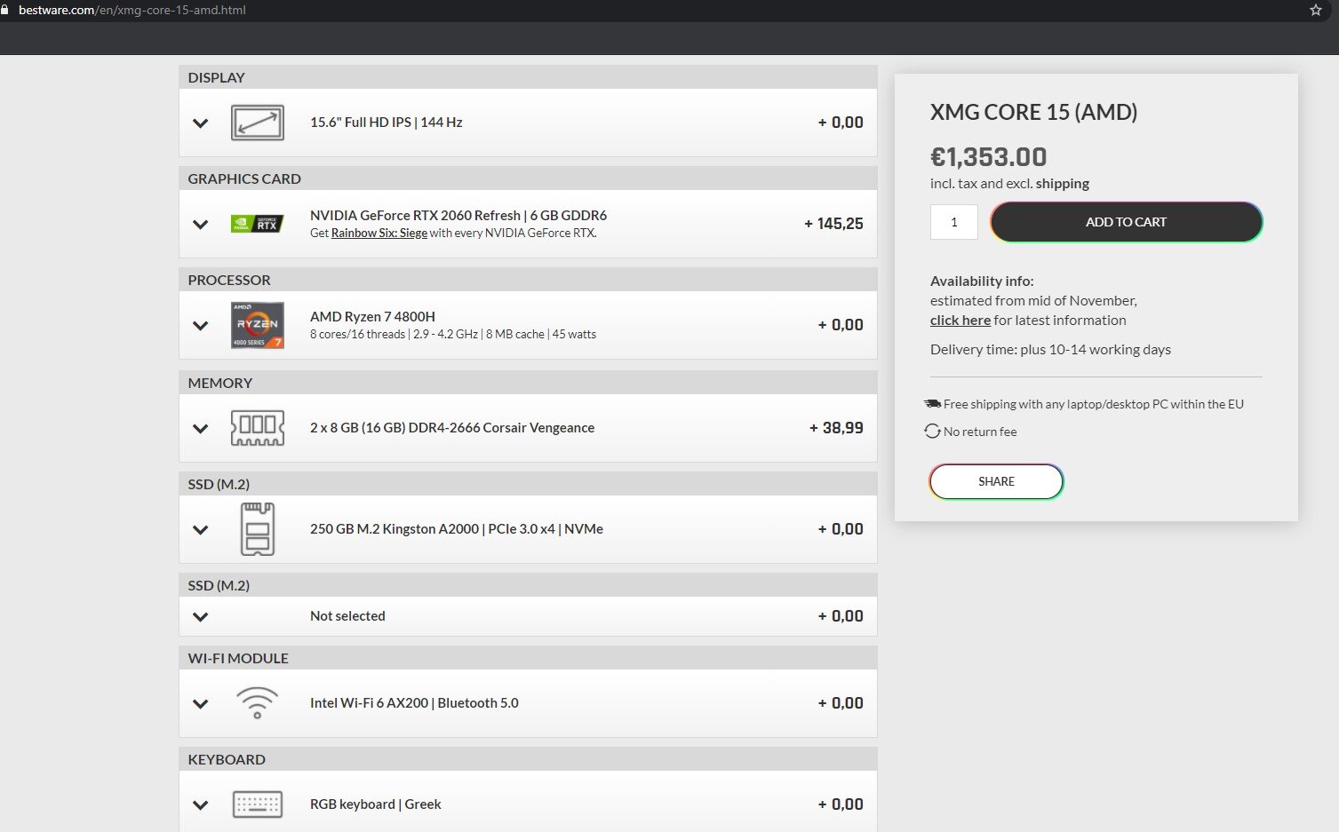1339x832 pixels.
Task: Click the €1,353.00 total price
Action: click(988, 157)
